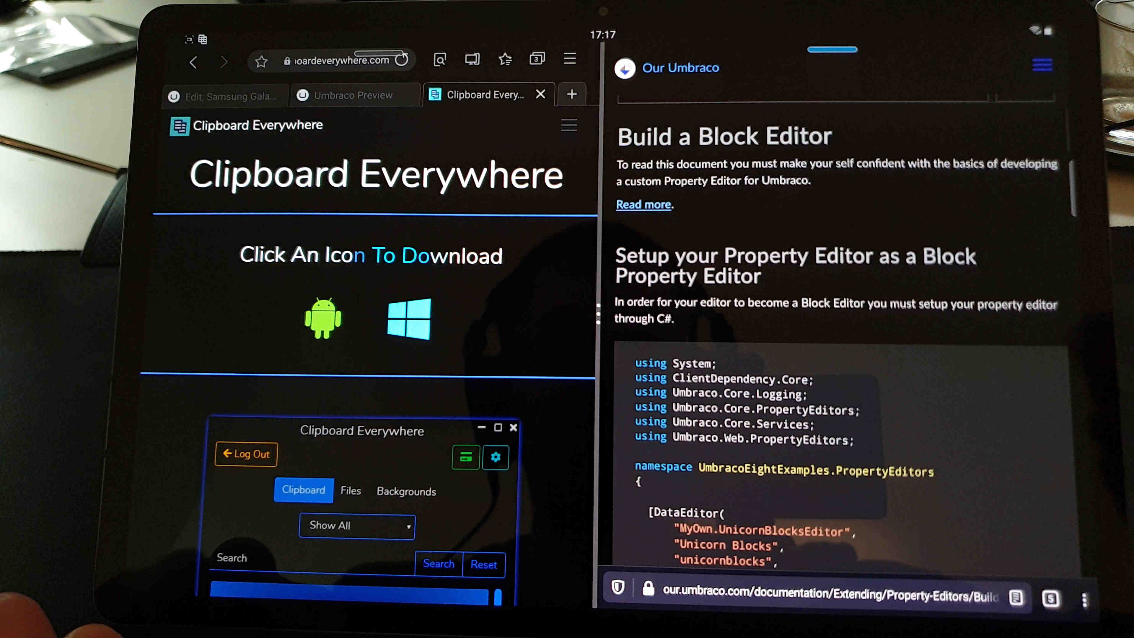1134x638 pixels.
Task: Open the tab manager showing 3 tabs
Action: click(x=537, y=58)
